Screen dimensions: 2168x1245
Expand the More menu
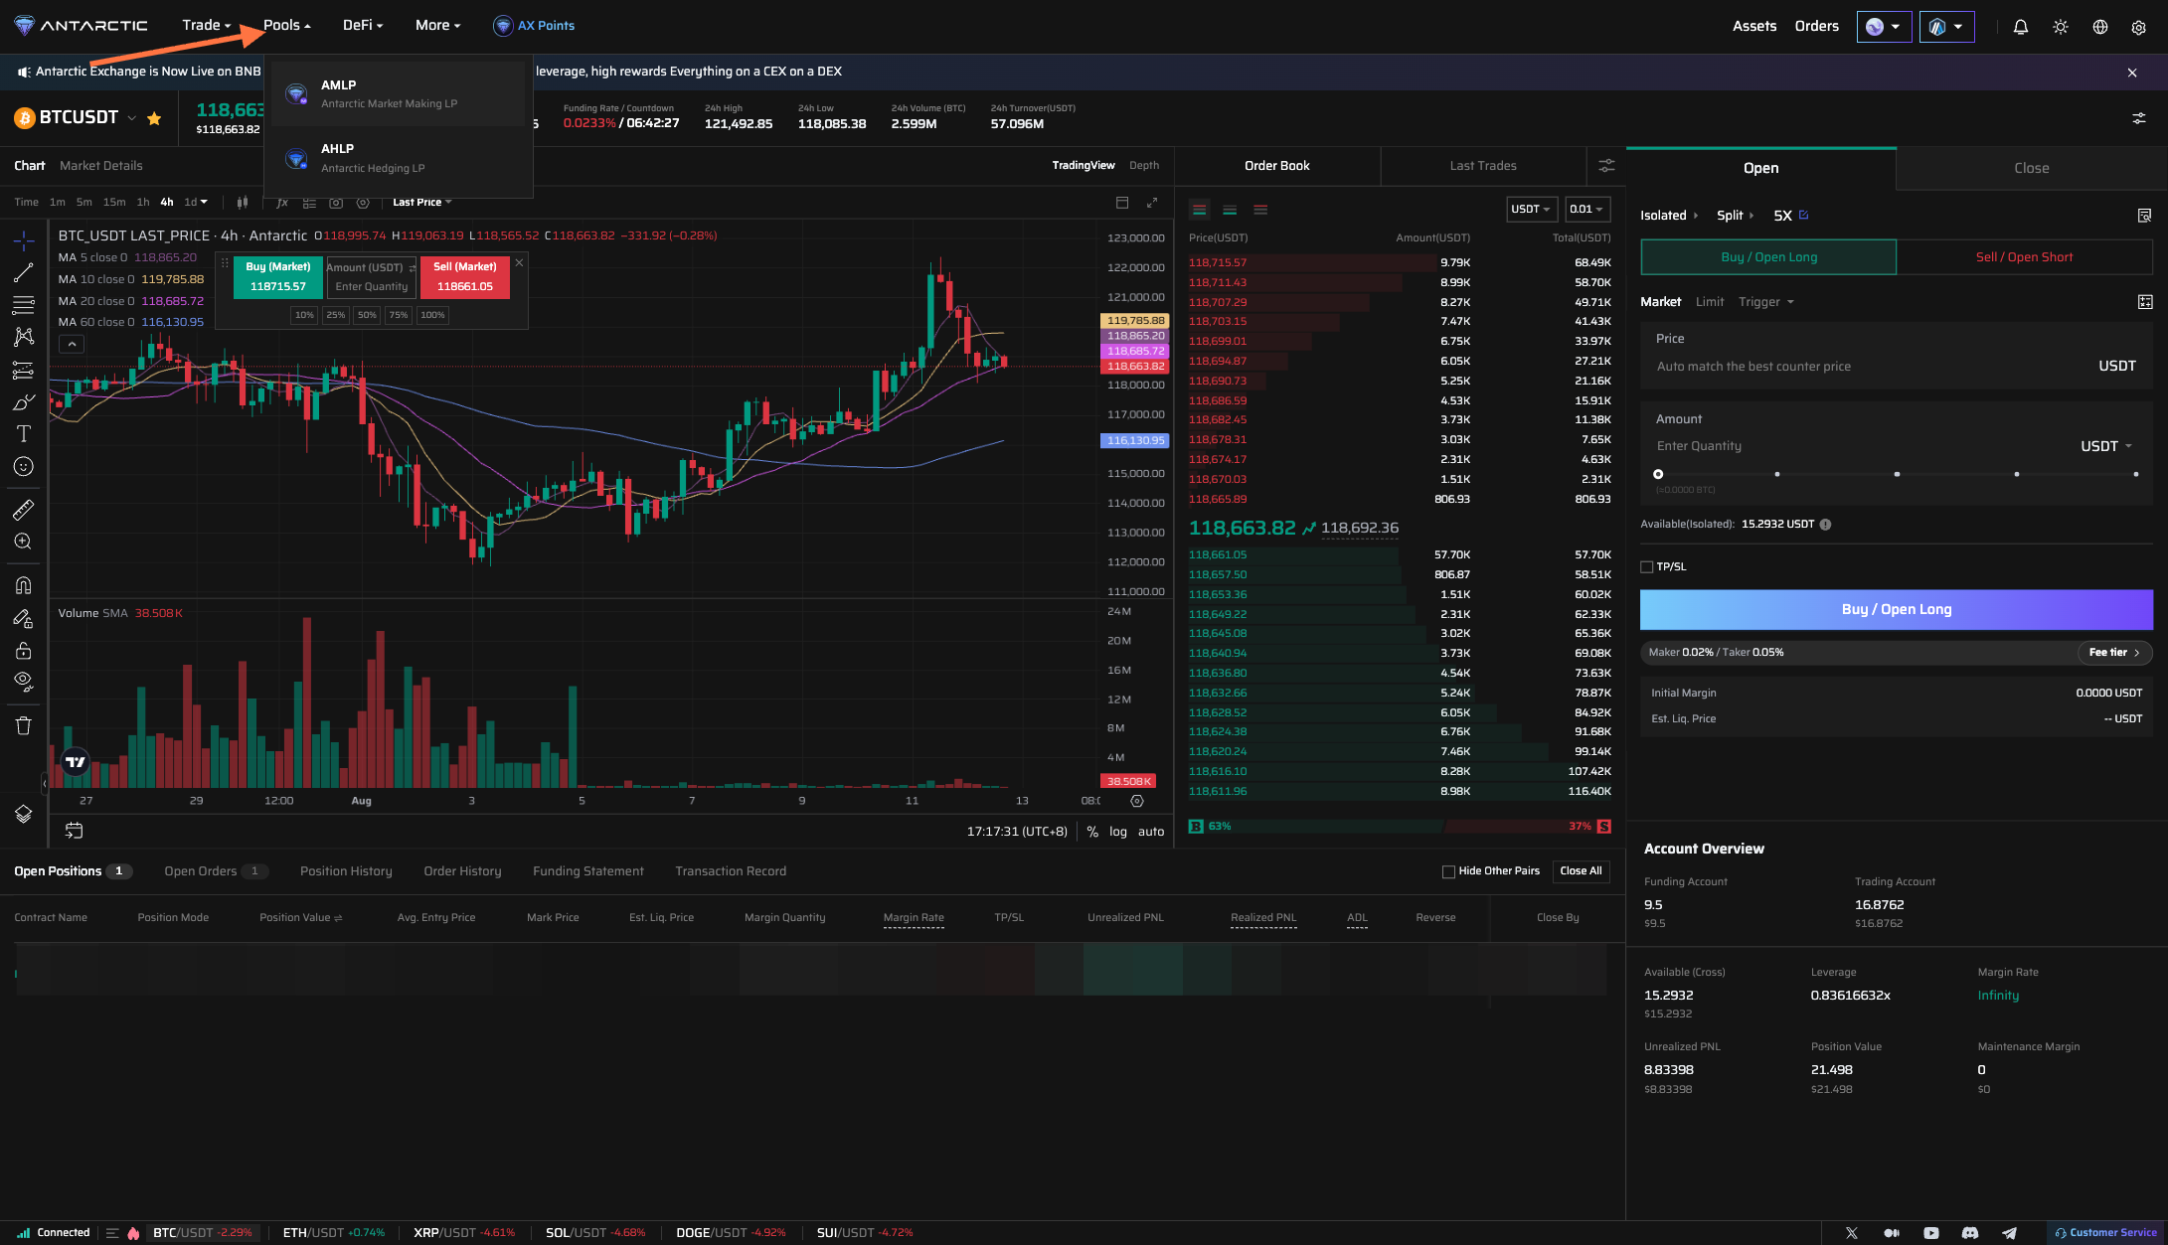pyautogui.click(x=437, y=26)
